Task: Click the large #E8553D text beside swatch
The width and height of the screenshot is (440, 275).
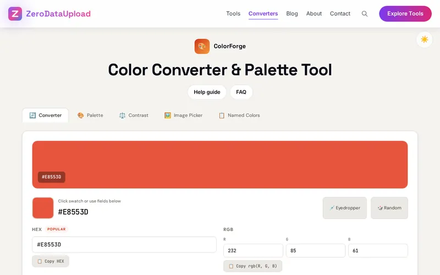Action: 73,212
